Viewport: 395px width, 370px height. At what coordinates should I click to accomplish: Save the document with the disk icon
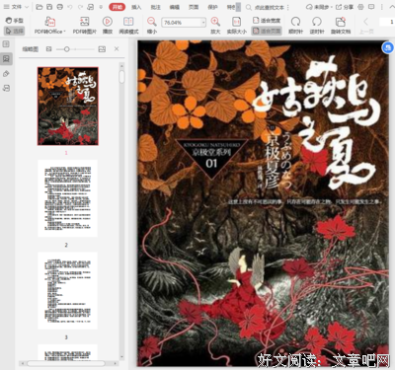click(x=49, y=7)
